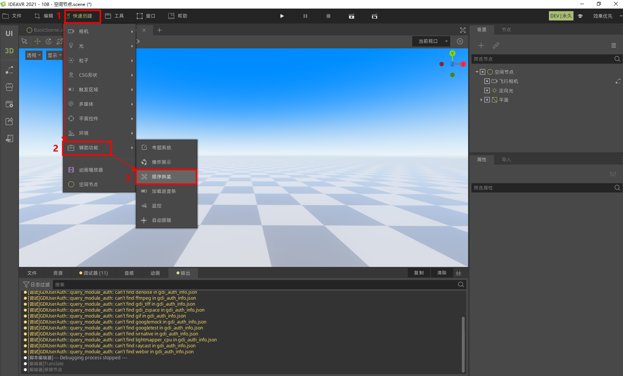Image resolution: width=623 pixels, height=376 pixels.
Task: Select the scale tool in viewport toolbar
Action: tap(60, 41)
